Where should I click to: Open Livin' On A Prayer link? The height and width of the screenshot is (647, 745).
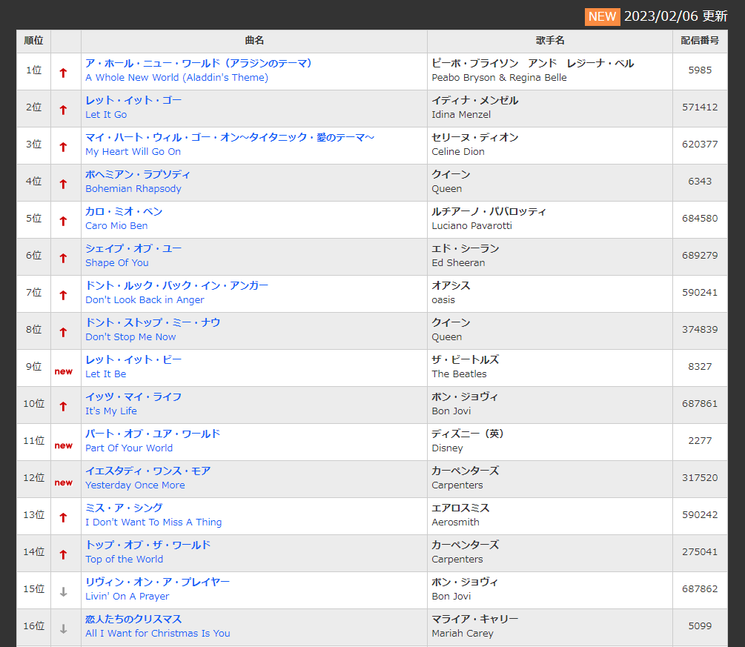158,589
